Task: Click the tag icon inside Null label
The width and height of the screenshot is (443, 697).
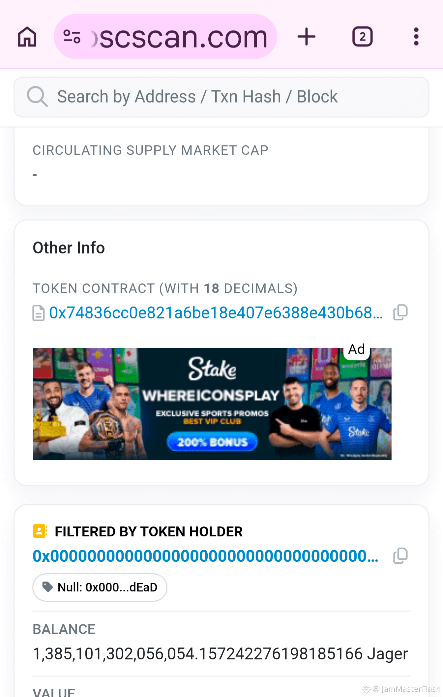Action: click(48, 587)
